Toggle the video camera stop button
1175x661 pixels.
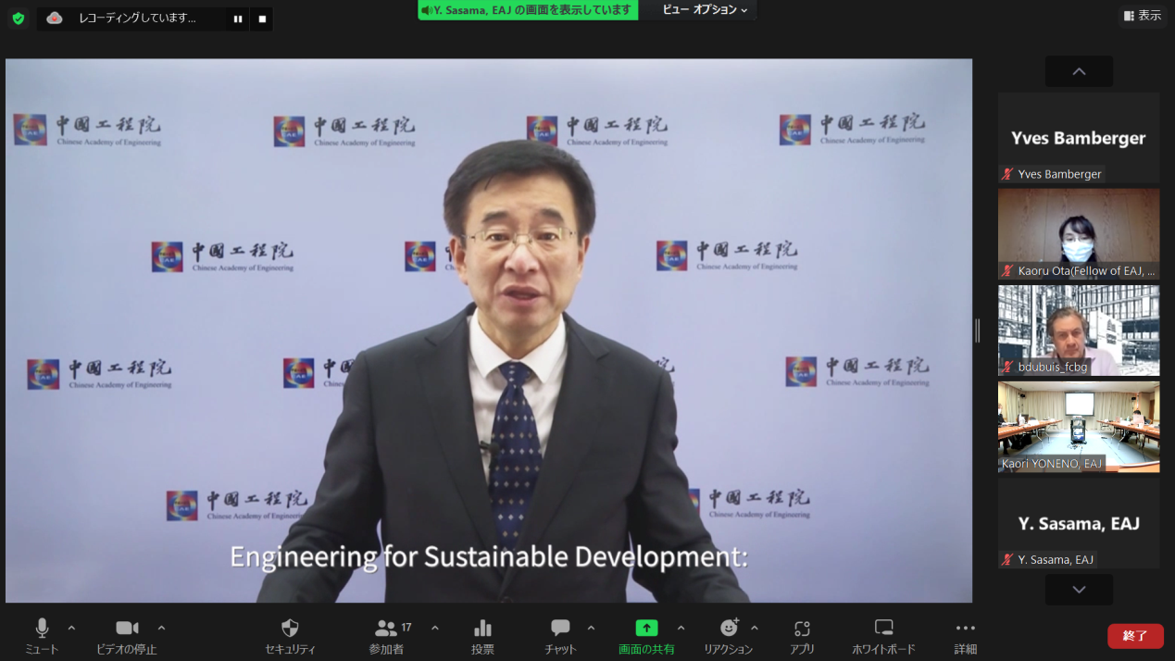pos(127,629)
